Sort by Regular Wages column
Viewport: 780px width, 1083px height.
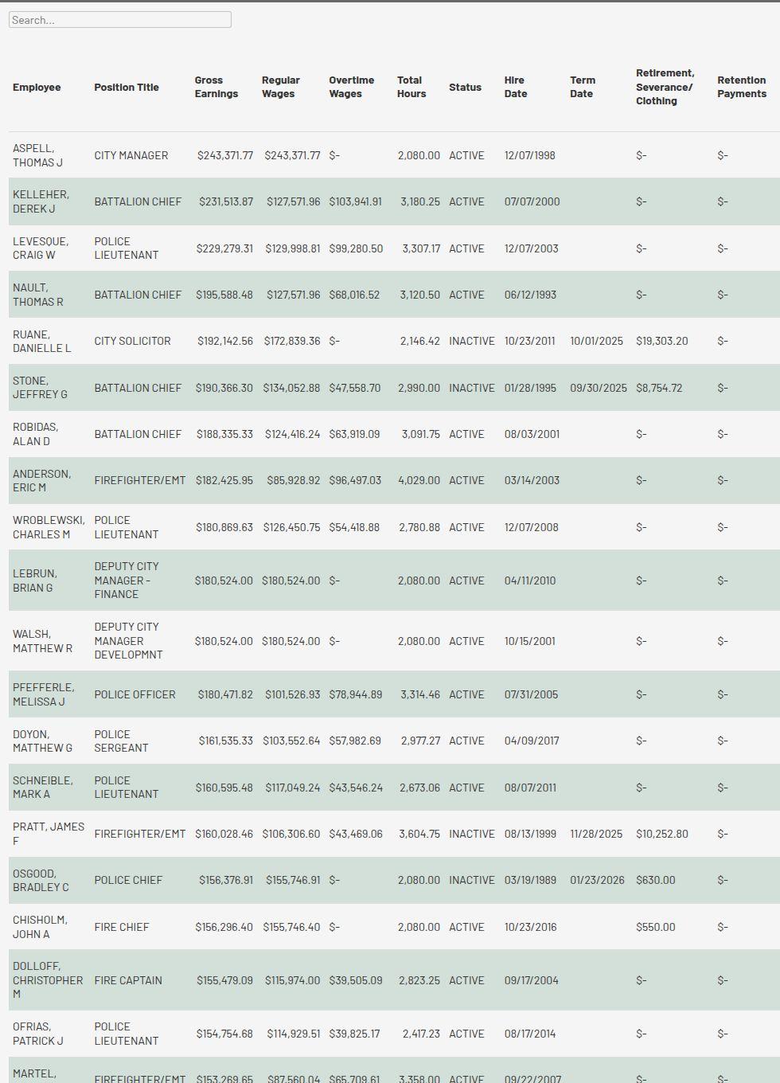(x=280, y=87)
